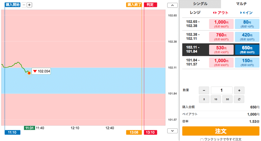Select 420円 In option for 102.38-102.11

coord(247,37)
